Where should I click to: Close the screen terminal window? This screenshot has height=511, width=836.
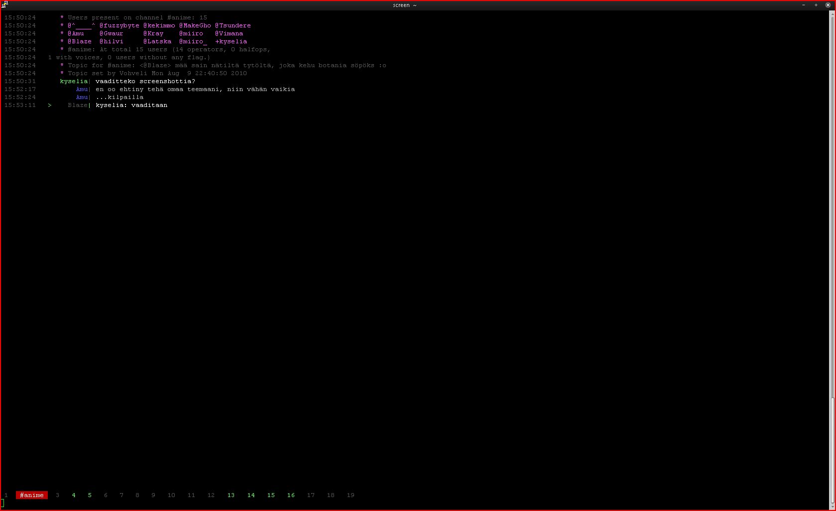tap(828, 5)
